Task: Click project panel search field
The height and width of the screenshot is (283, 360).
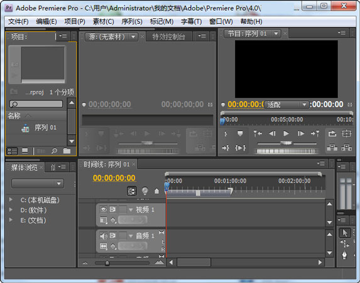Action: point(36,104)
